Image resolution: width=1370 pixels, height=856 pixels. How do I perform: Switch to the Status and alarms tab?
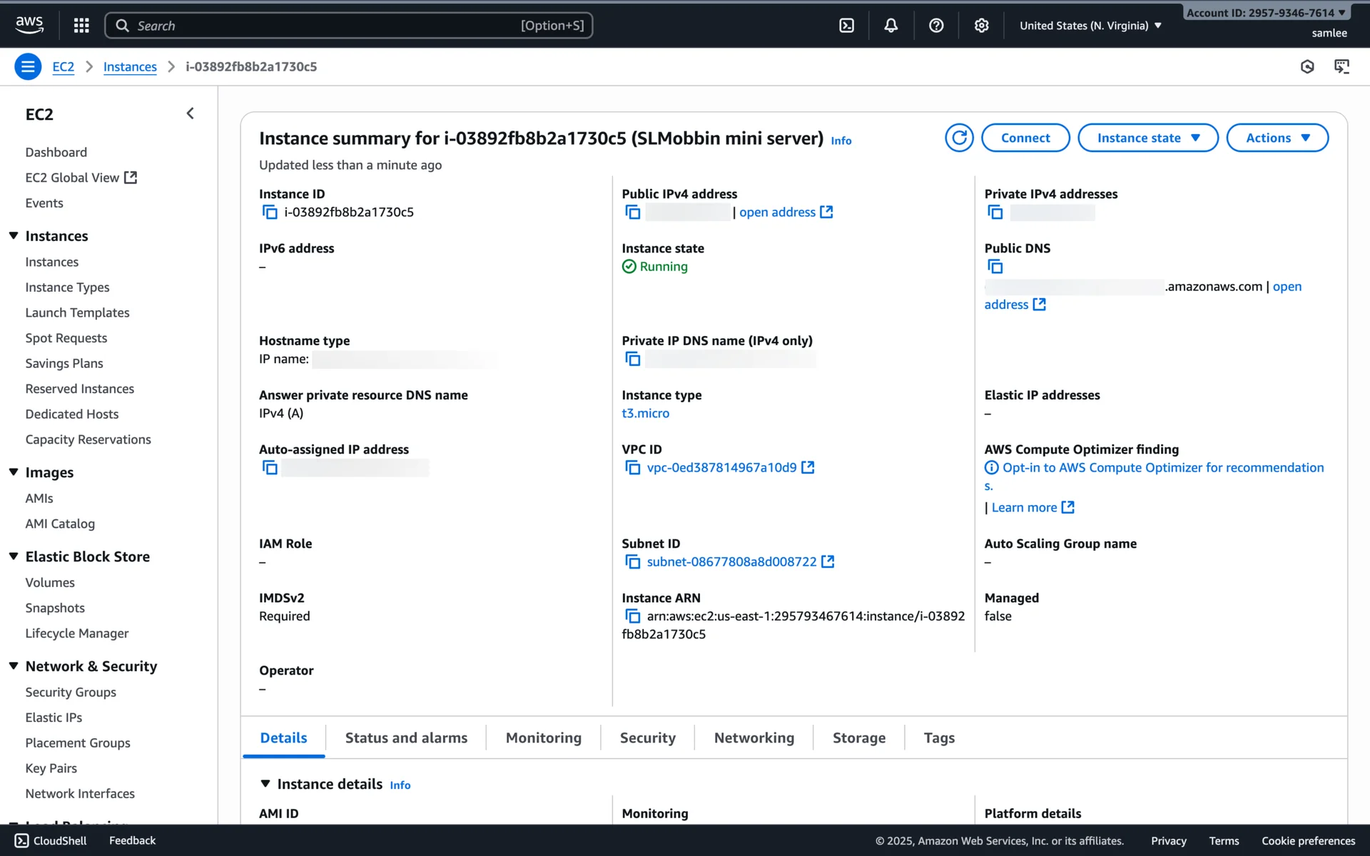(x=406, y=738)
